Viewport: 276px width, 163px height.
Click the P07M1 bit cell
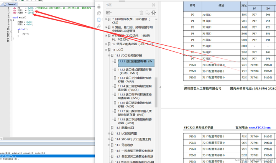(x=255, y=65)
